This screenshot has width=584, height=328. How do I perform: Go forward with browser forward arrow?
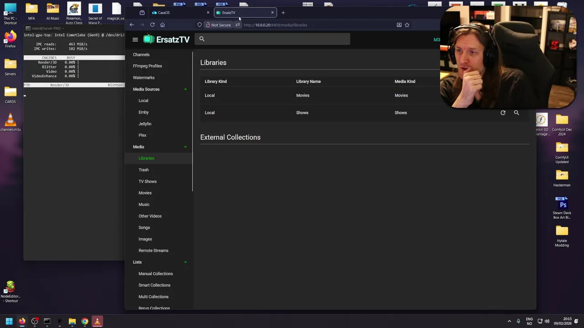point(142,25)
